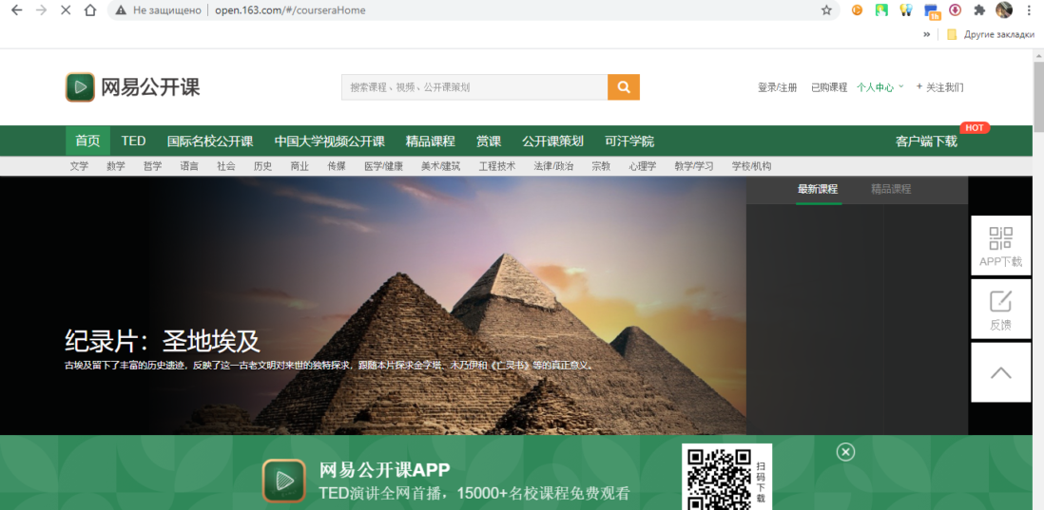1044x510 pixels.
Task: Click inside the course search box
Action: pos(474,87)
